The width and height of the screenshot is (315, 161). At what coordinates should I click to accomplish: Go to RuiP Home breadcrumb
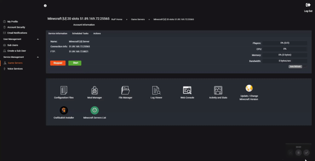pyautogui.click(x=117, y=19)
